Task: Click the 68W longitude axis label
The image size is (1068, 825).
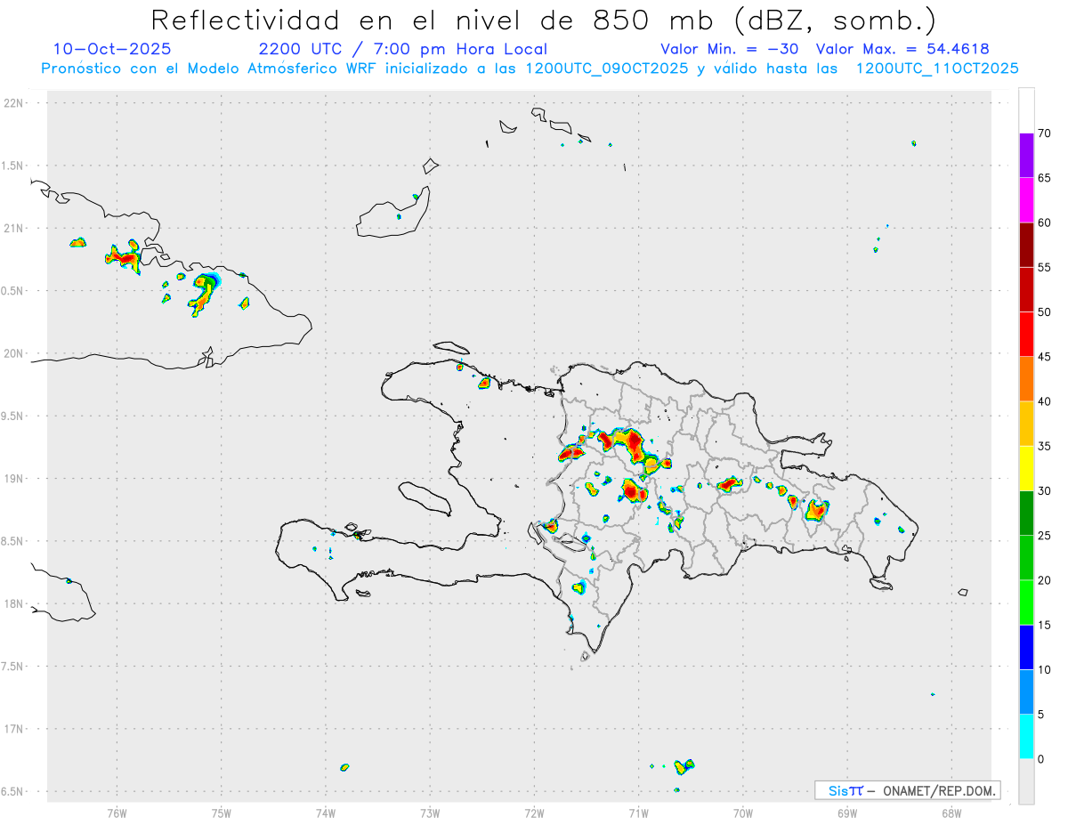Action: tap(951, 812)
